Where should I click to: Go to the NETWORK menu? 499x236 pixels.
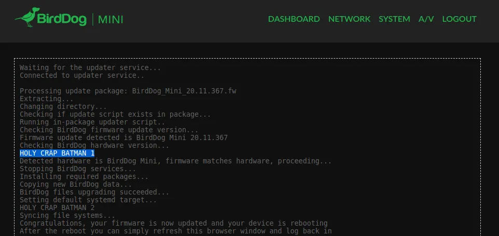[349, 19]
